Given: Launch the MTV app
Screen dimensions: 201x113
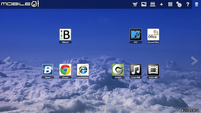Looking at the screenshot, I should tap(136, 35).
